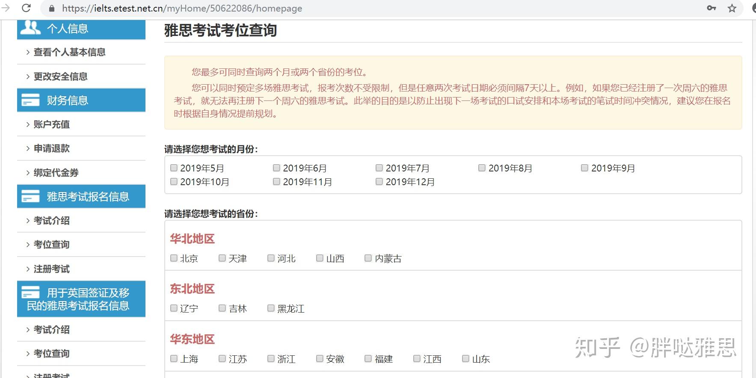Image resolution: width=756 pixels, height=378 pixels.
Task: Select the 上海 province checkbox
Action: point(174,358)
